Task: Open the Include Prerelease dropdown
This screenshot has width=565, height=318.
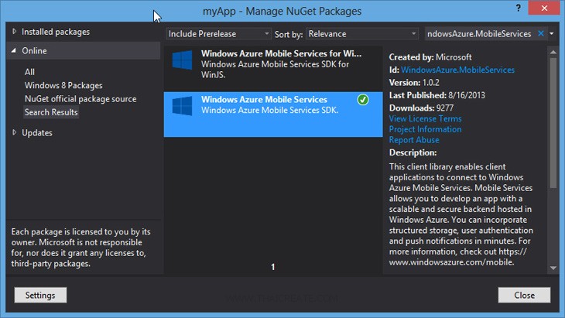Action: tap(219, 34)
